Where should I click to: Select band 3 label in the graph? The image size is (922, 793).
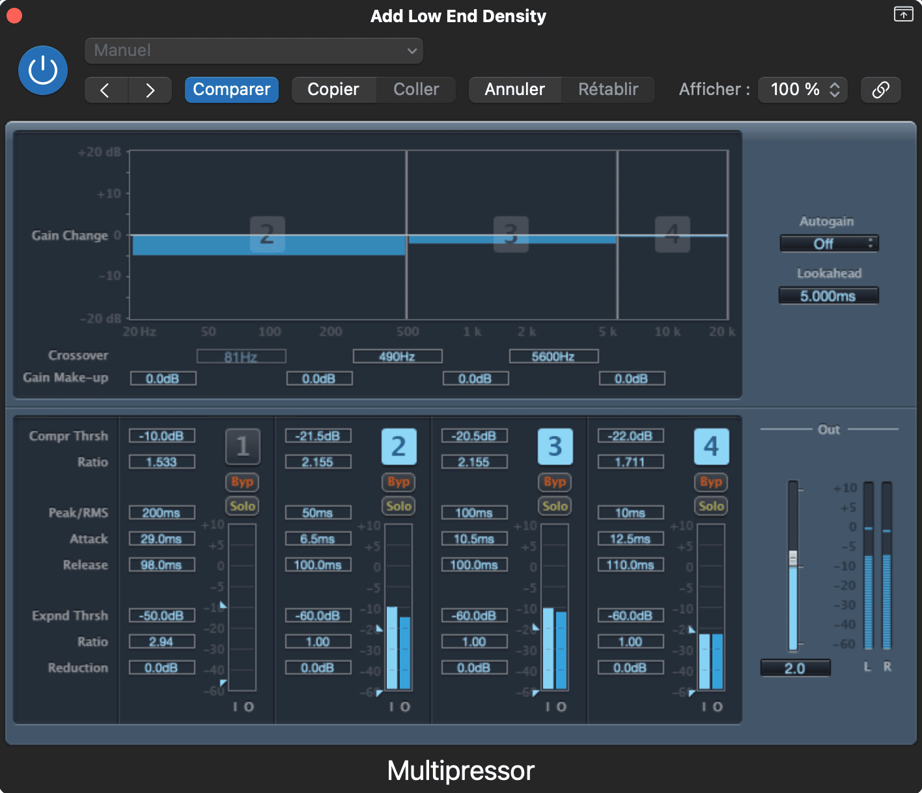(x=511, y=234)
